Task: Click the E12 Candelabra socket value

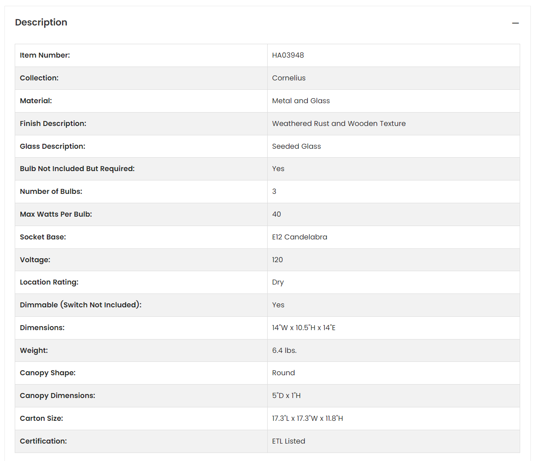Action: pyautogui.click(x=300, y=237)
